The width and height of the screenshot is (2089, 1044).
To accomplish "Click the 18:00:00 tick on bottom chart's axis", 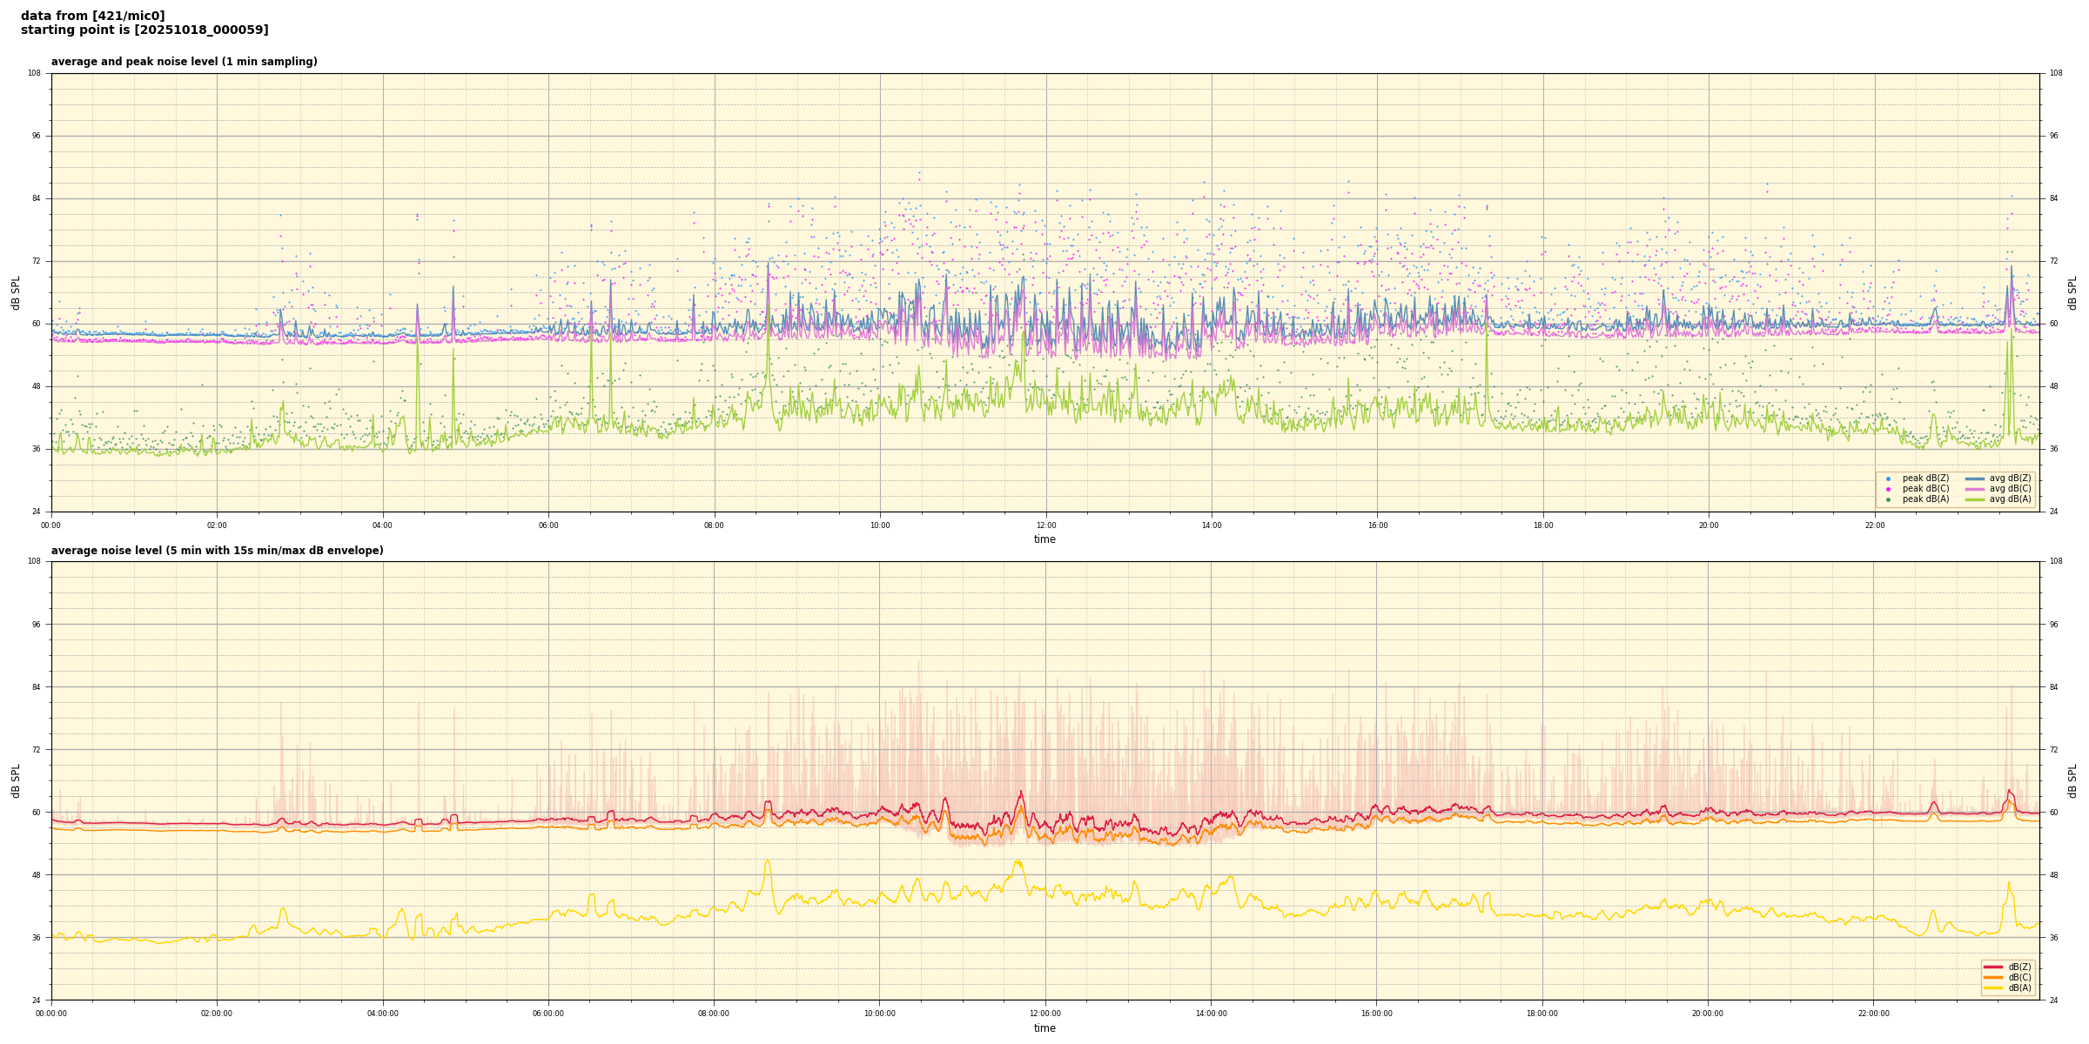I will coord(1542,1014).
